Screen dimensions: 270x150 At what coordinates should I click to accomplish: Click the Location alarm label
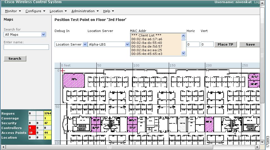(9, 138)
